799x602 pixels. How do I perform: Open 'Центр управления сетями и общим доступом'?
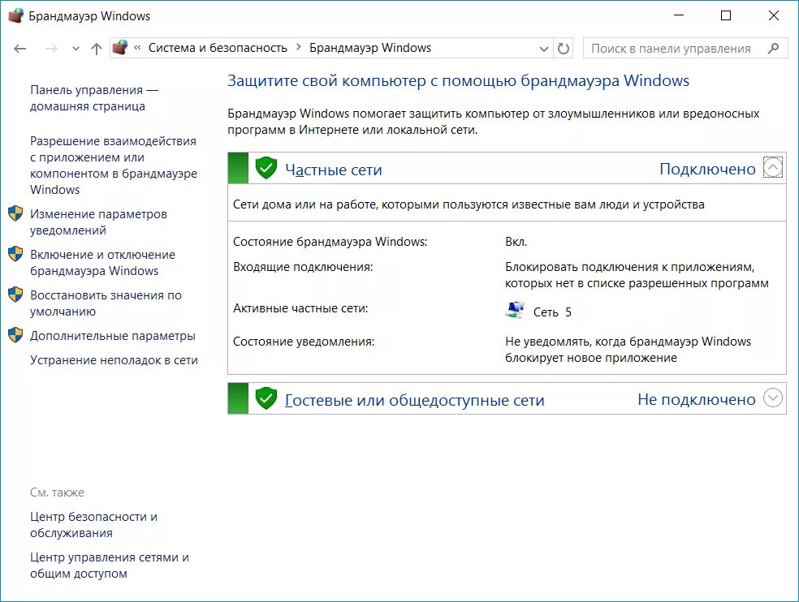pyautogui.click(x=110, y=565)
